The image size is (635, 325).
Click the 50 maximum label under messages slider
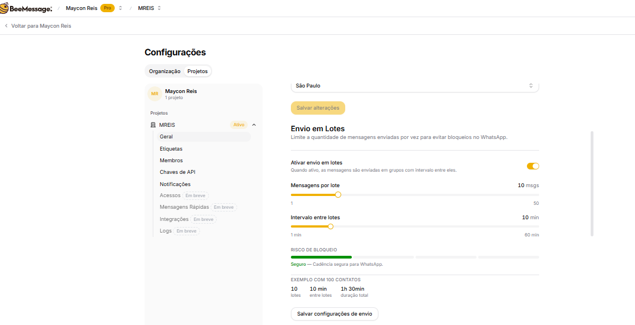tap(536, 203)
